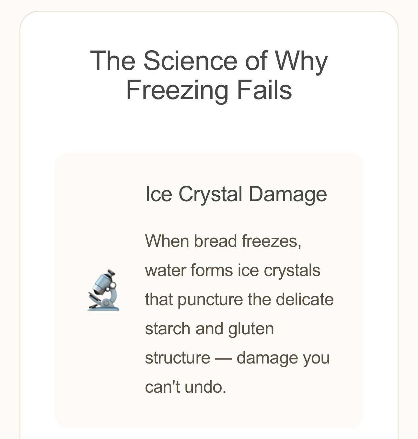Select the "Freezing Fails" heading line
This screenshot has width=418, height=439.
(x=209, y=90)
